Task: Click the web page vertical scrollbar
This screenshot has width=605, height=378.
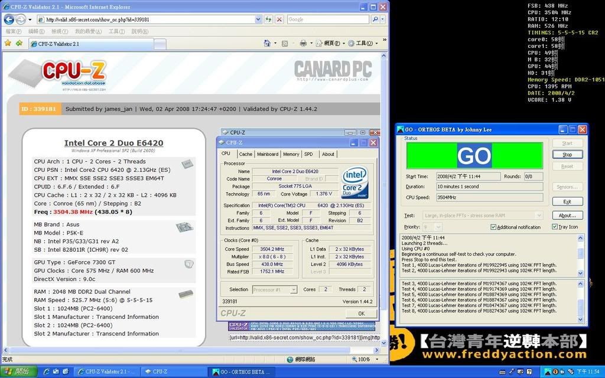Action: tap(383, 199)
